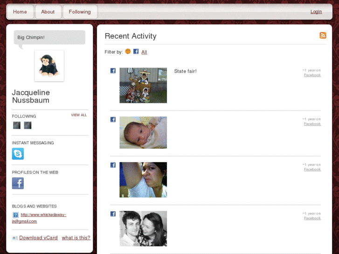Viewport: 339px width, 254px height.
Task: Open the chimp profile picture
Action: click(x=49, y=66)
